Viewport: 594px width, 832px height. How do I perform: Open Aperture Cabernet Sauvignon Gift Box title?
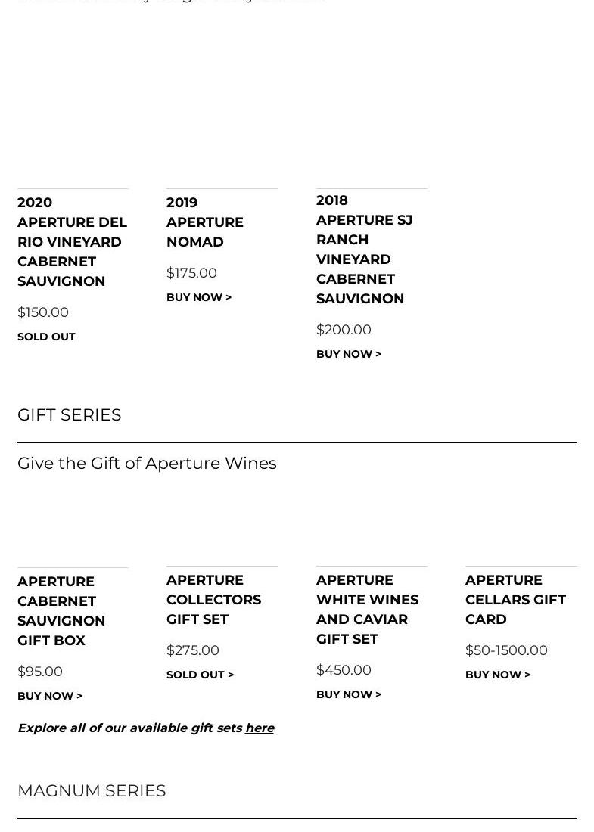point(61,610)
